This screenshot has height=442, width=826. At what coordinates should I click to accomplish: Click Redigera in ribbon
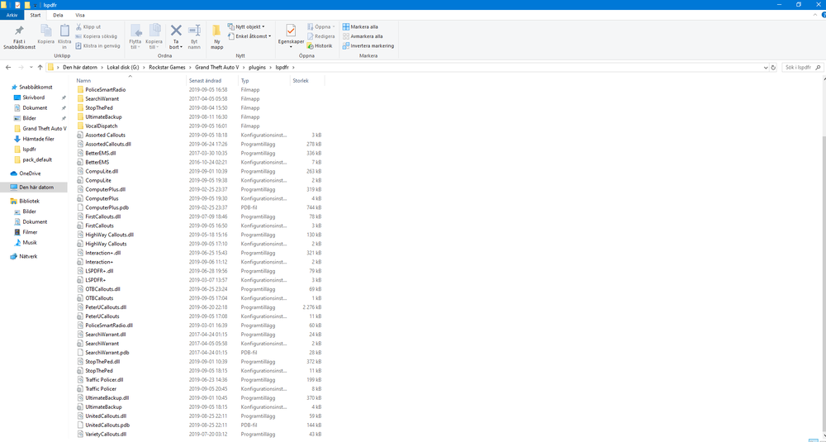pos(320,36)
